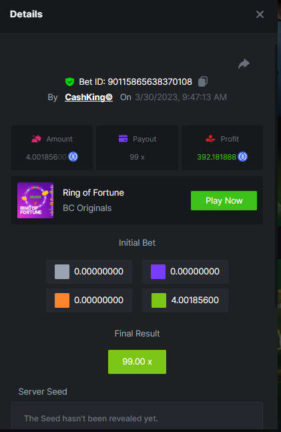Viewport: 281px width, 432px height.
Task: Select the orange color swatch
Action: pos(62,300)
